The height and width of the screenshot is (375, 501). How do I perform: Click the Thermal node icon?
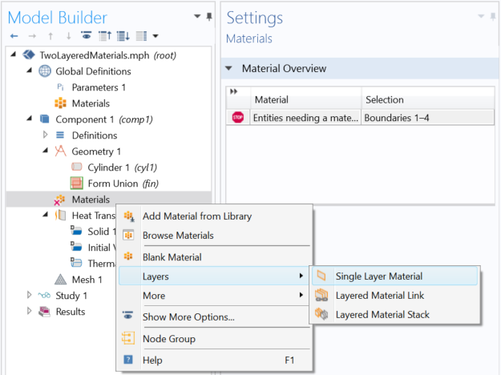pos(76,263)
